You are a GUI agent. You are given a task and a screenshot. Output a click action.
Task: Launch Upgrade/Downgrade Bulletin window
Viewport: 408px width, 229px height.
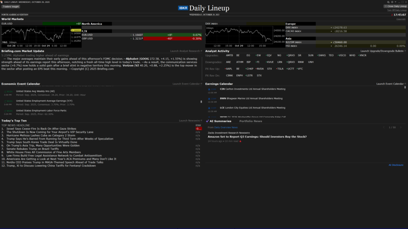pyautogui.click(x=383, y=51)
